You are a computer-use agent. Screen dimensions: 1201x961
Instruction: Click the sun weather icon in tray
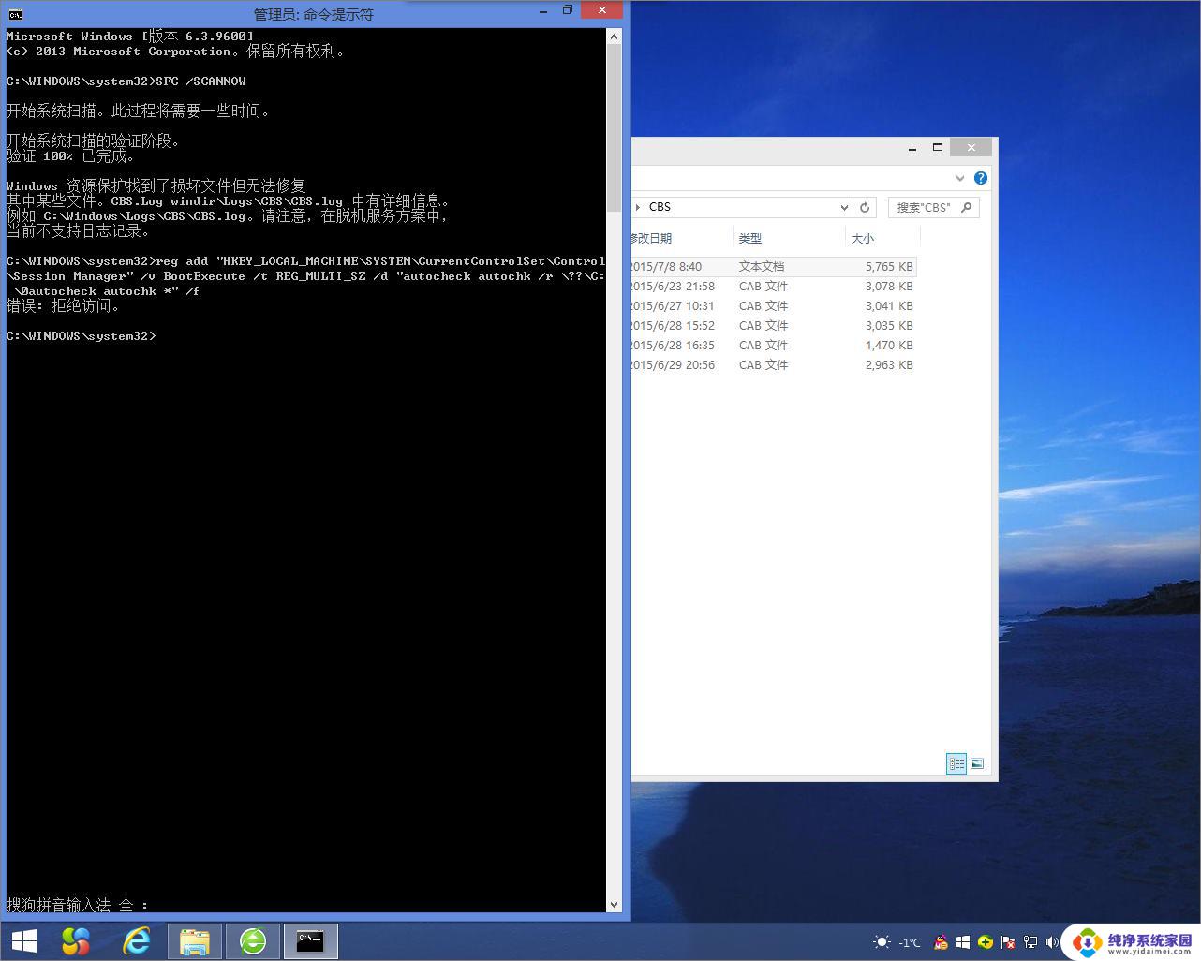(x=882, y=942)
